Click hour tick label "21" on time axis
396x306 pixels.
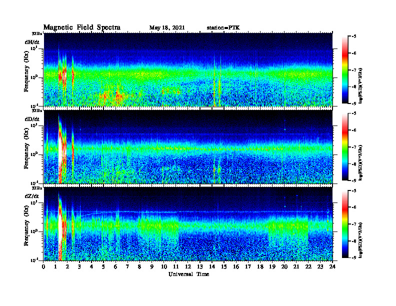click(x=296, y=267)
